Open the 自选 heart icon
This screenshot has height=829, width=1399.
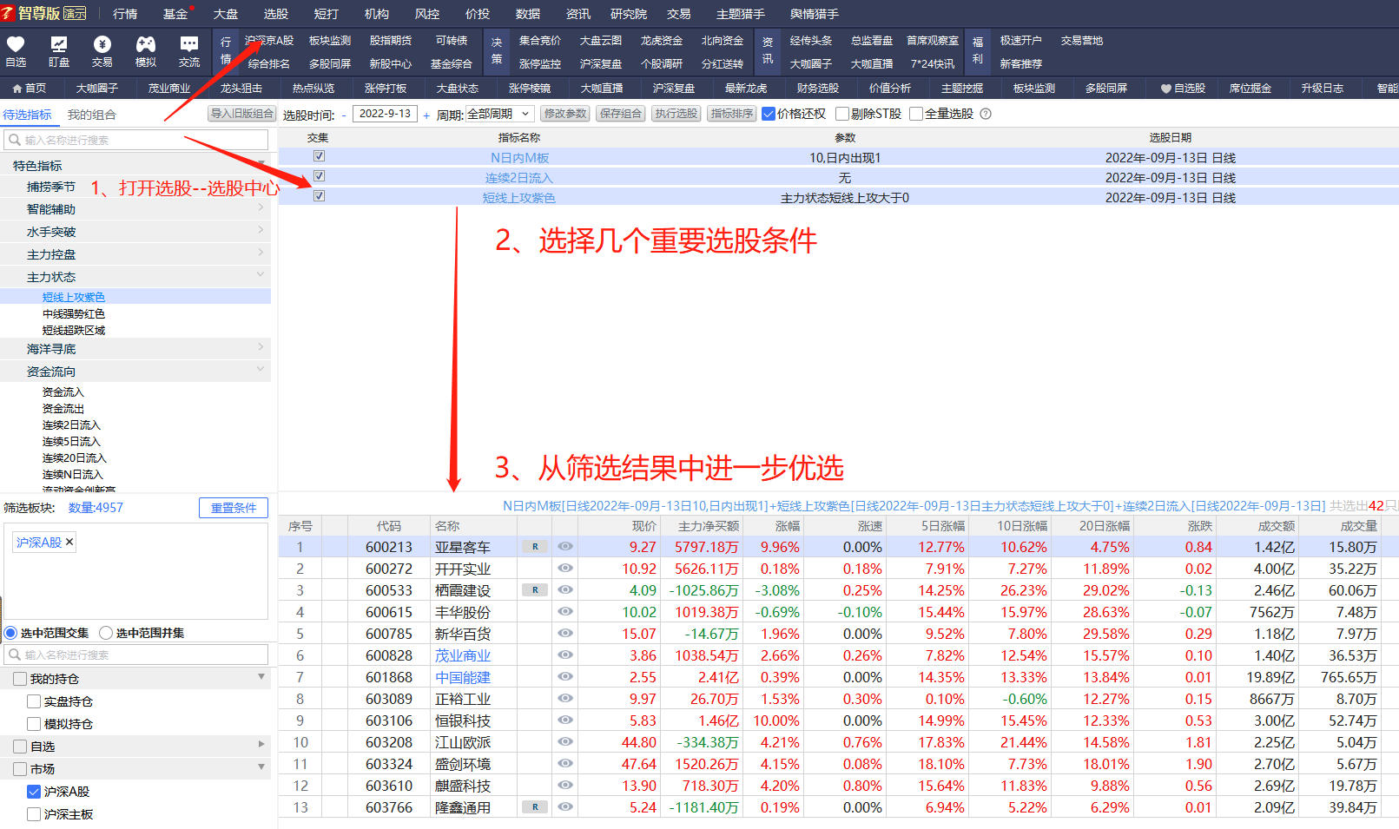coord(16,43)
